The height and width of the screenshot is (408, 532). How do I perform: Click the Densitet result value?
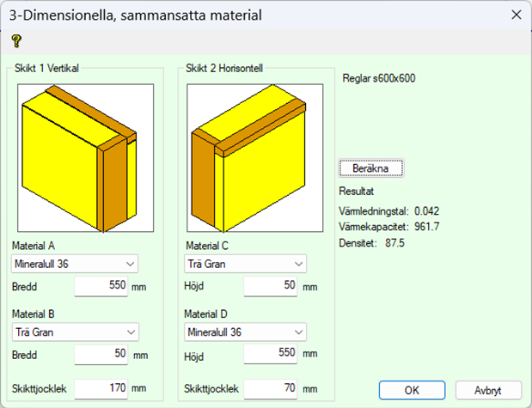click(395, 243)
